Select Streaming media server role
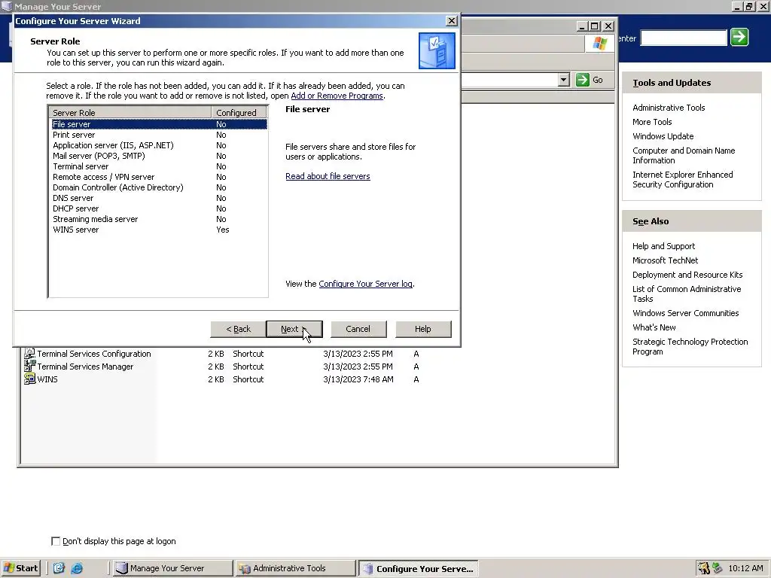 tap(159, 219)
